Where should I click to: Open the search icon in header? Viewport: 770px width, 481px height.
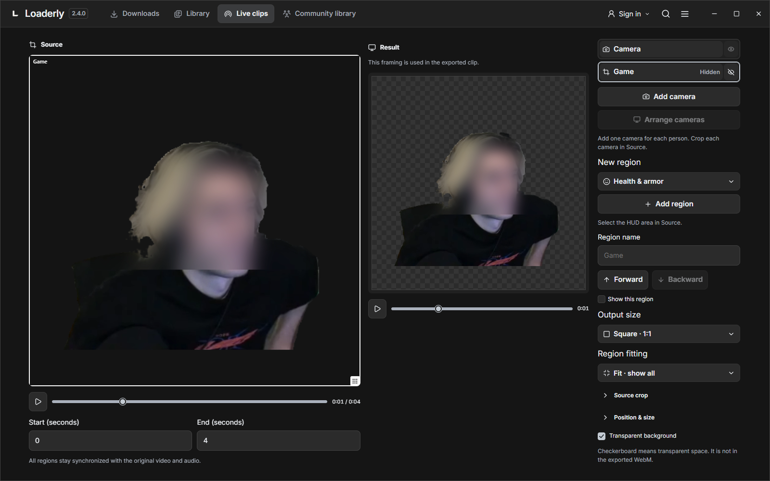point(666,14)
